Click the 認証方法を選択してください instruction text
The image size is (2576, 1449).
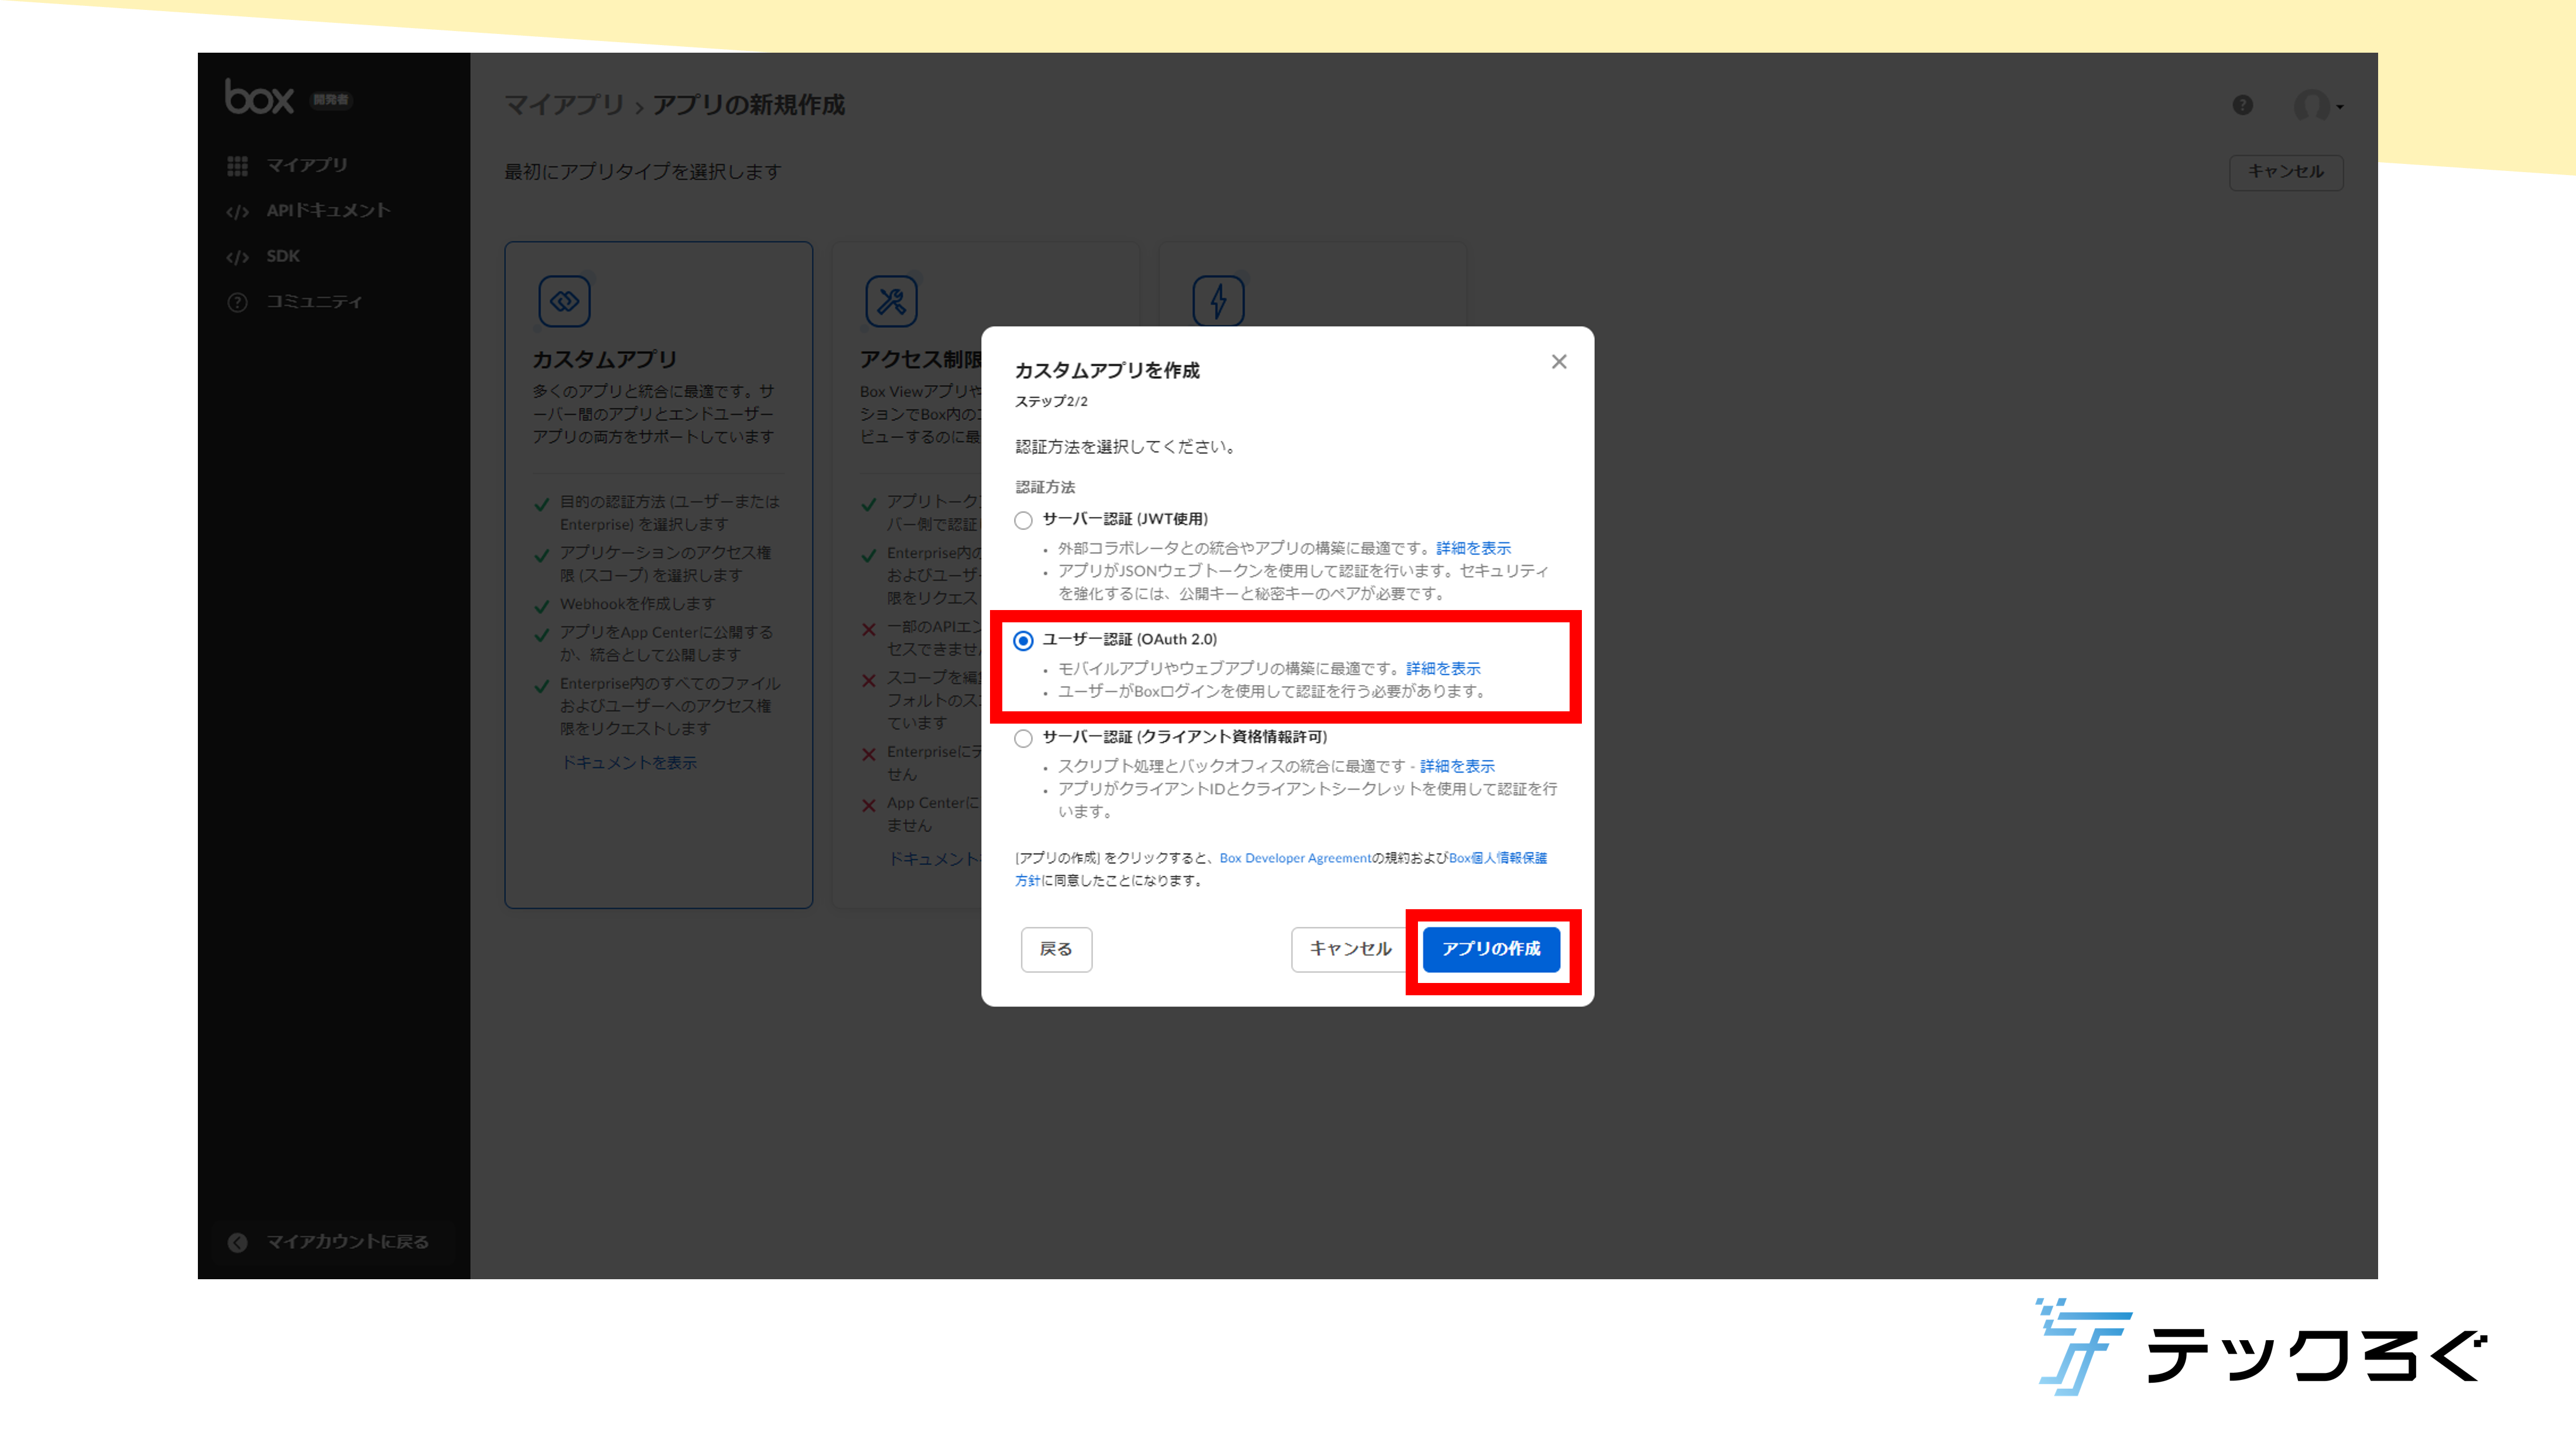point(1128,447)
